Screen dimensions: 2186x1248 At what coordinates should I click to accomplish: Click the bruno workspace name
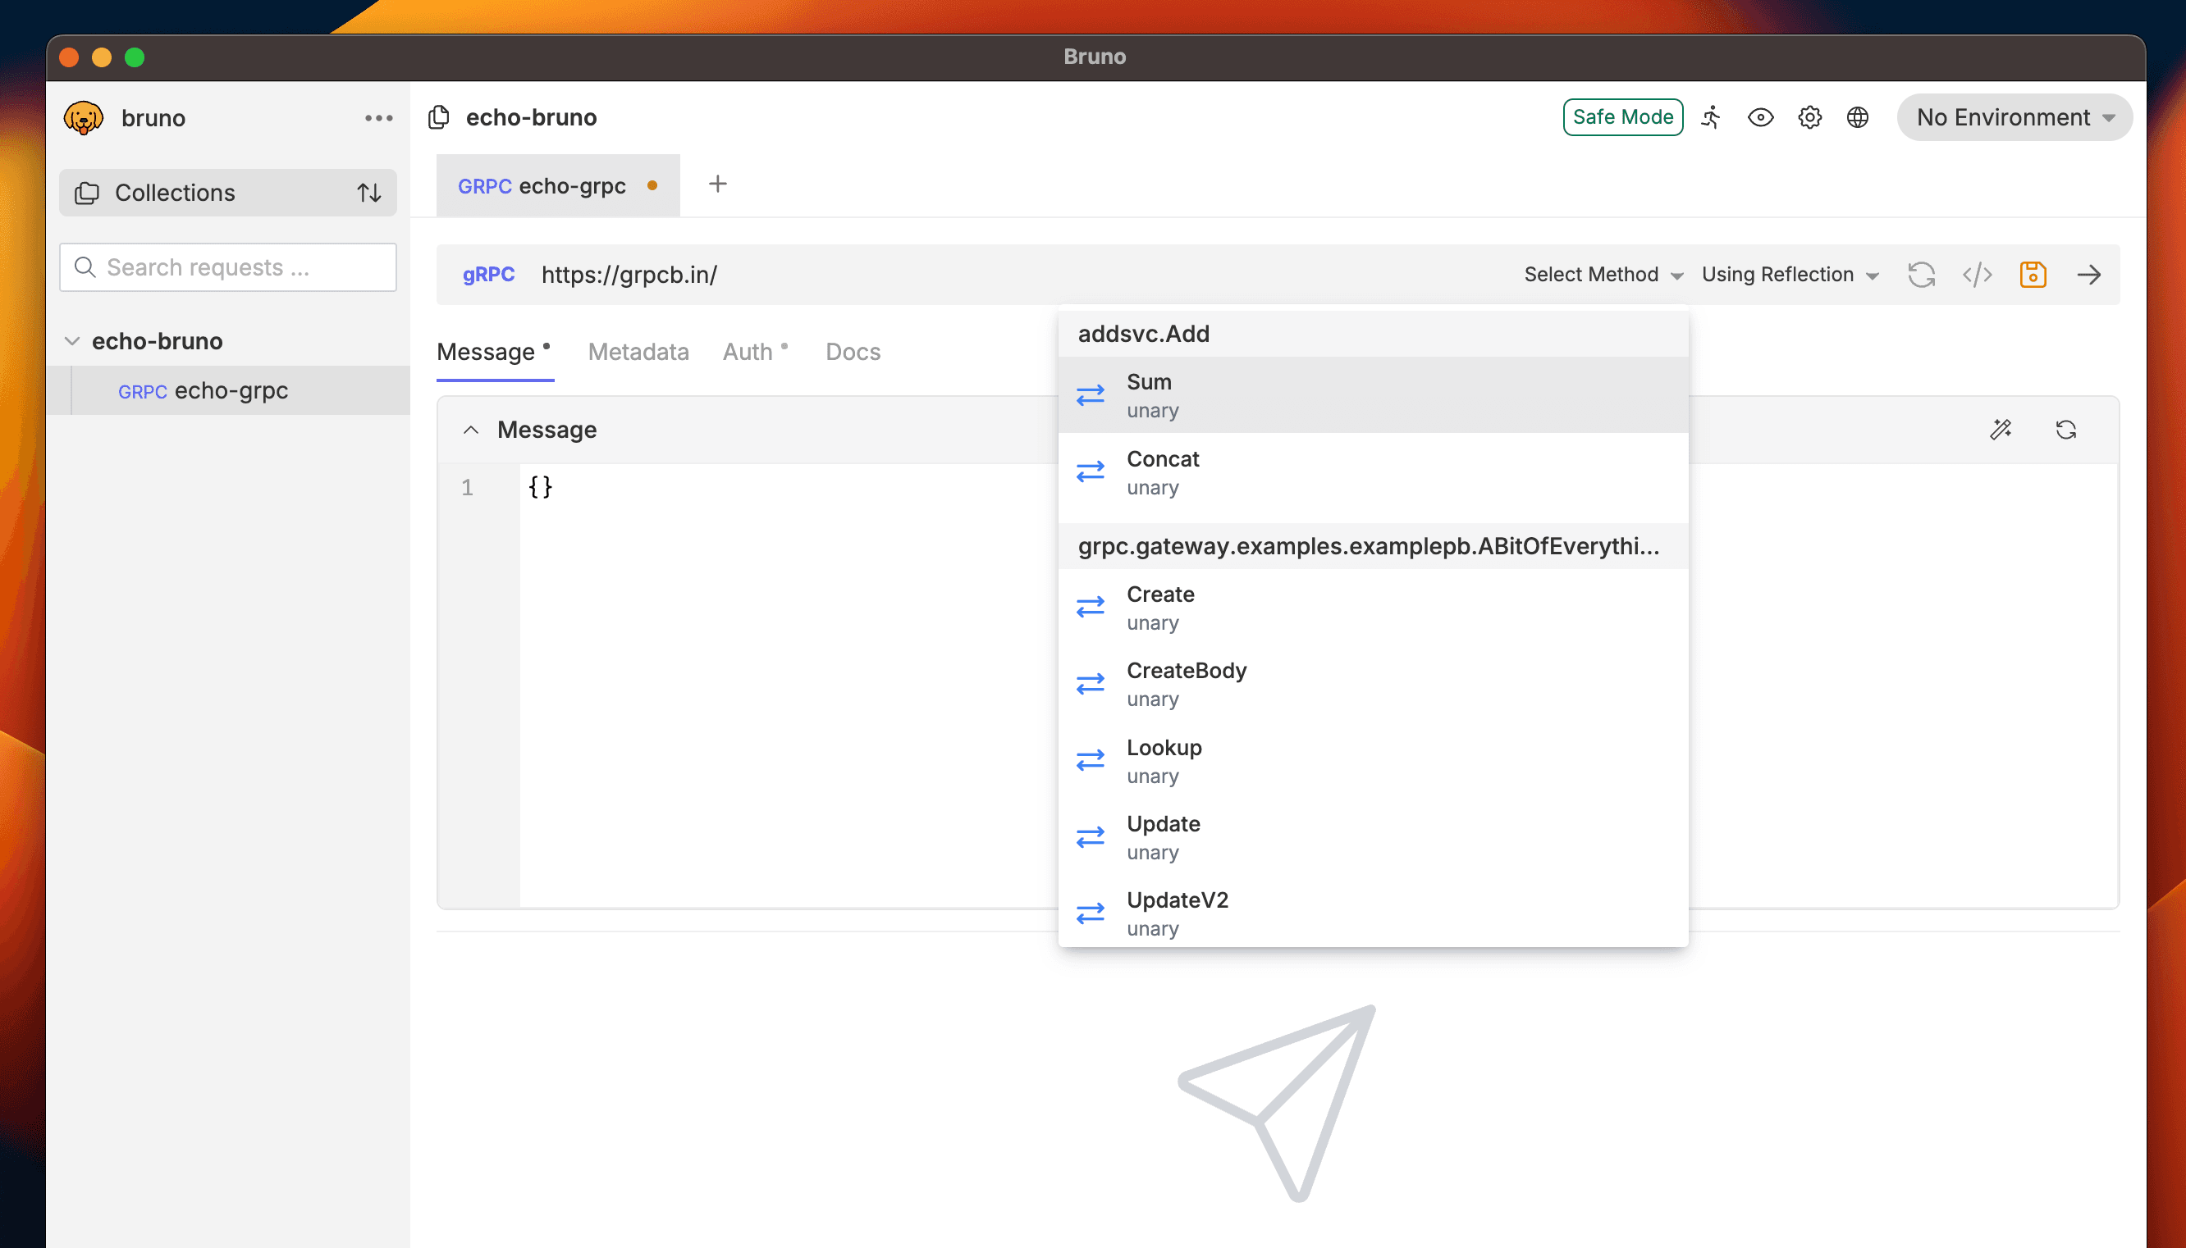pyautogui.click(x=153, y=117)
